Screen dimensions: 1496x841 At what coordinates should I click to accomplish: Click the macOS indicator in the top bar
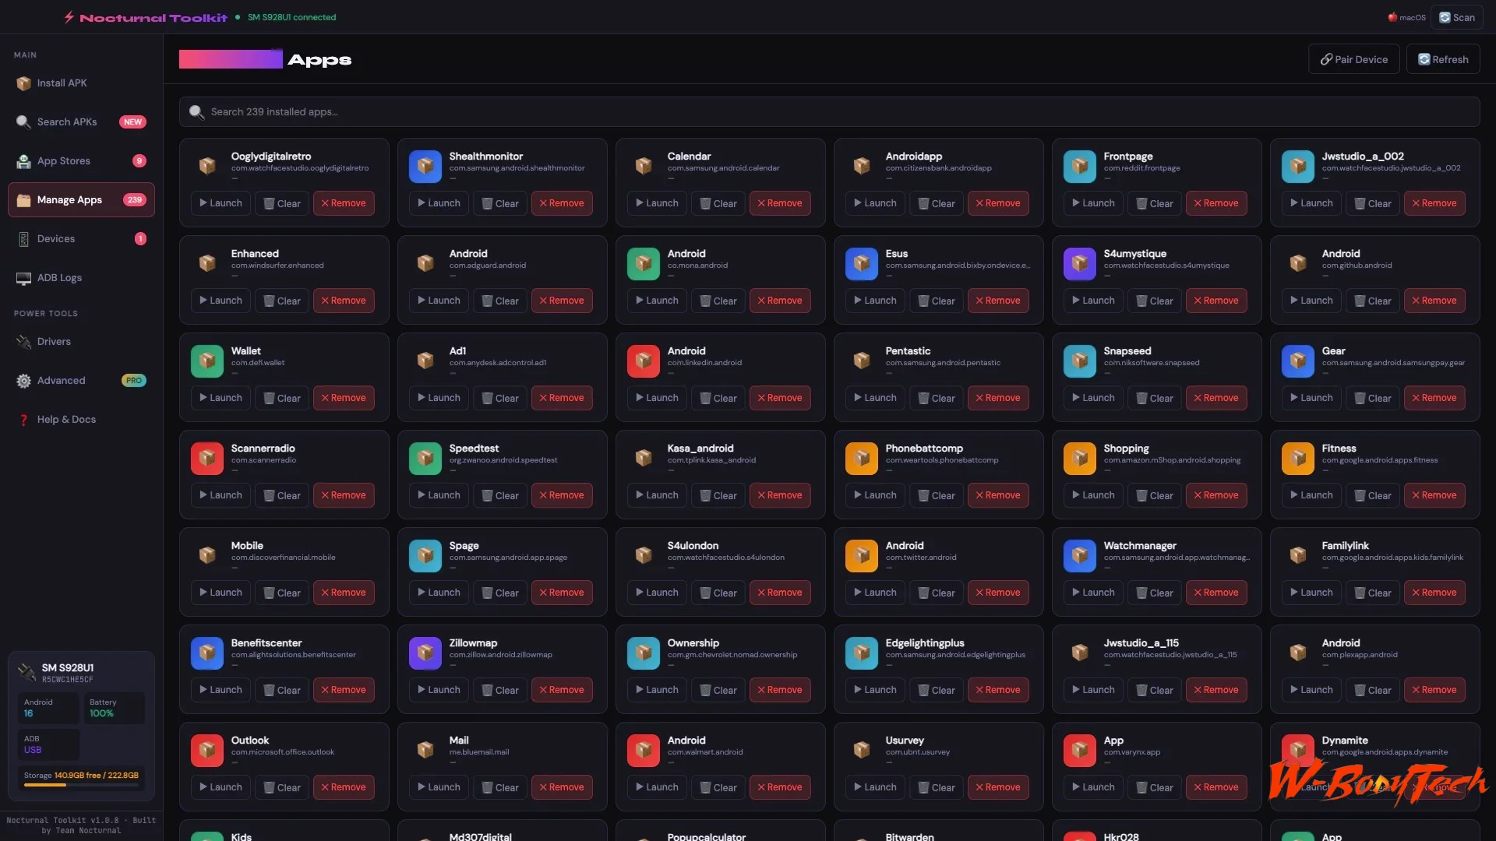click(x=1406, y=17)
